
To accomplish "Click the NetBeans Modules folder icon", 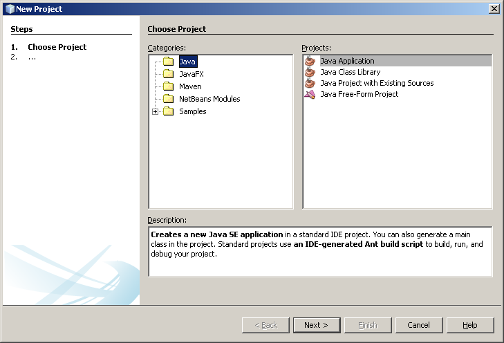I will point(168,99).
